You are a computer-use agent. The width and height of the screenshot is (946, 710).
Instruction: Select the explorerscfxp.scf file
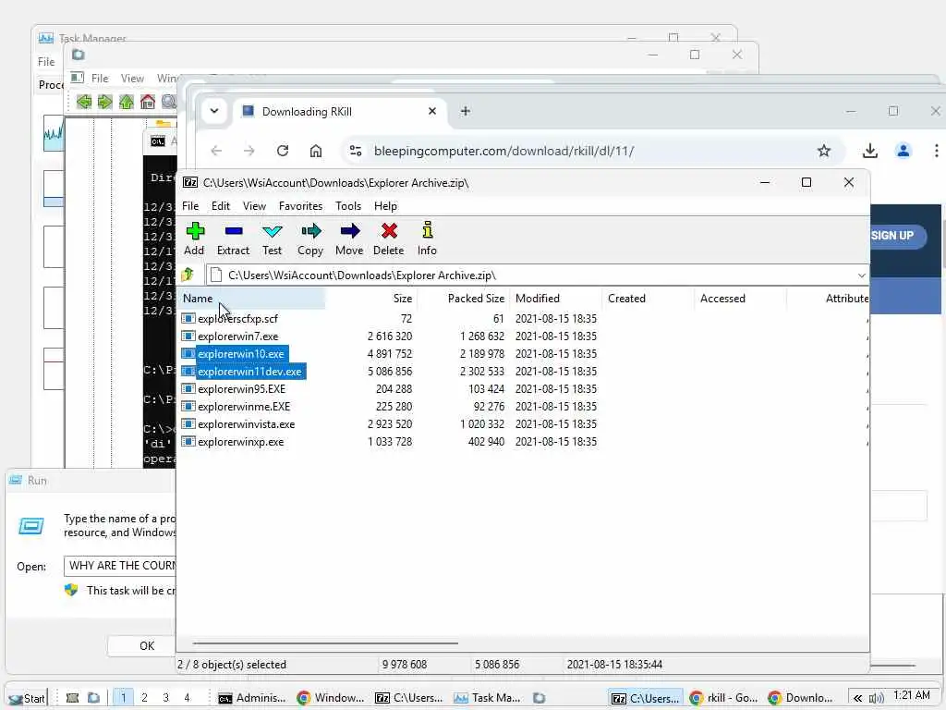coord(237,319)
